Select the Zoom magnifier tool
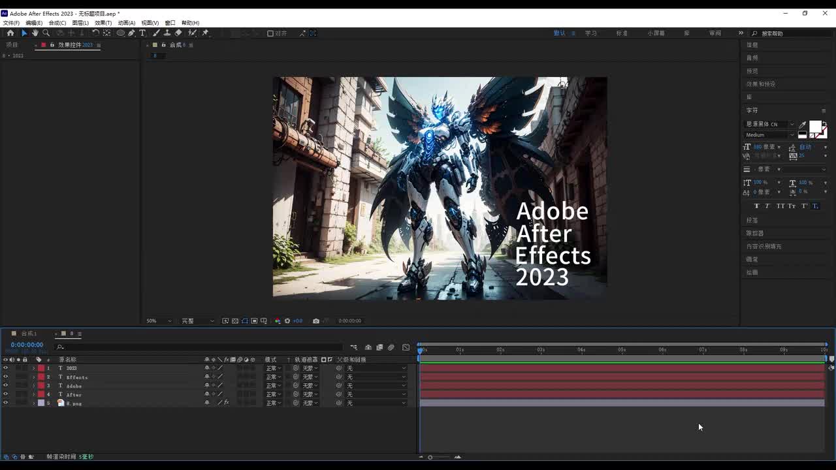836x470 pixels. pyautogui.click(x=46, y=33)
